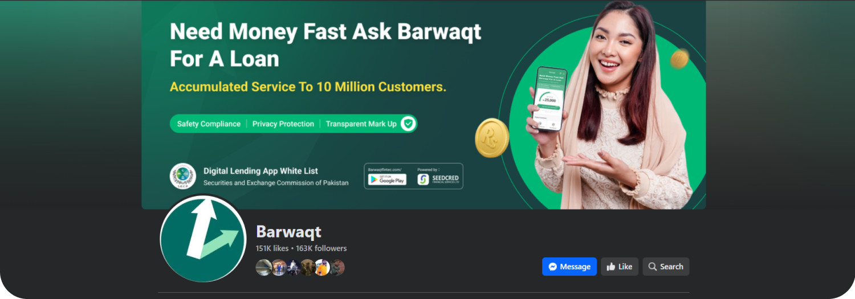The image size is (855, 299).
Task: Click the phone screen shown in cover photo
Action: tap(549, 99)
